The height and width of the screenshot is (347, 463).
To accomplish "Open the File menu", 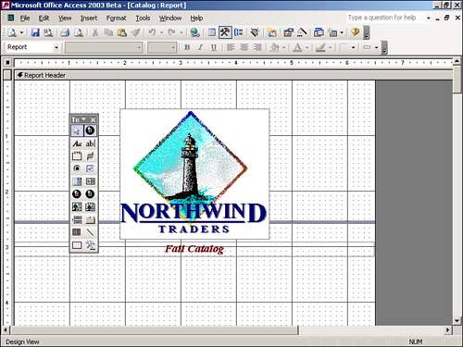I will (25, 19).
